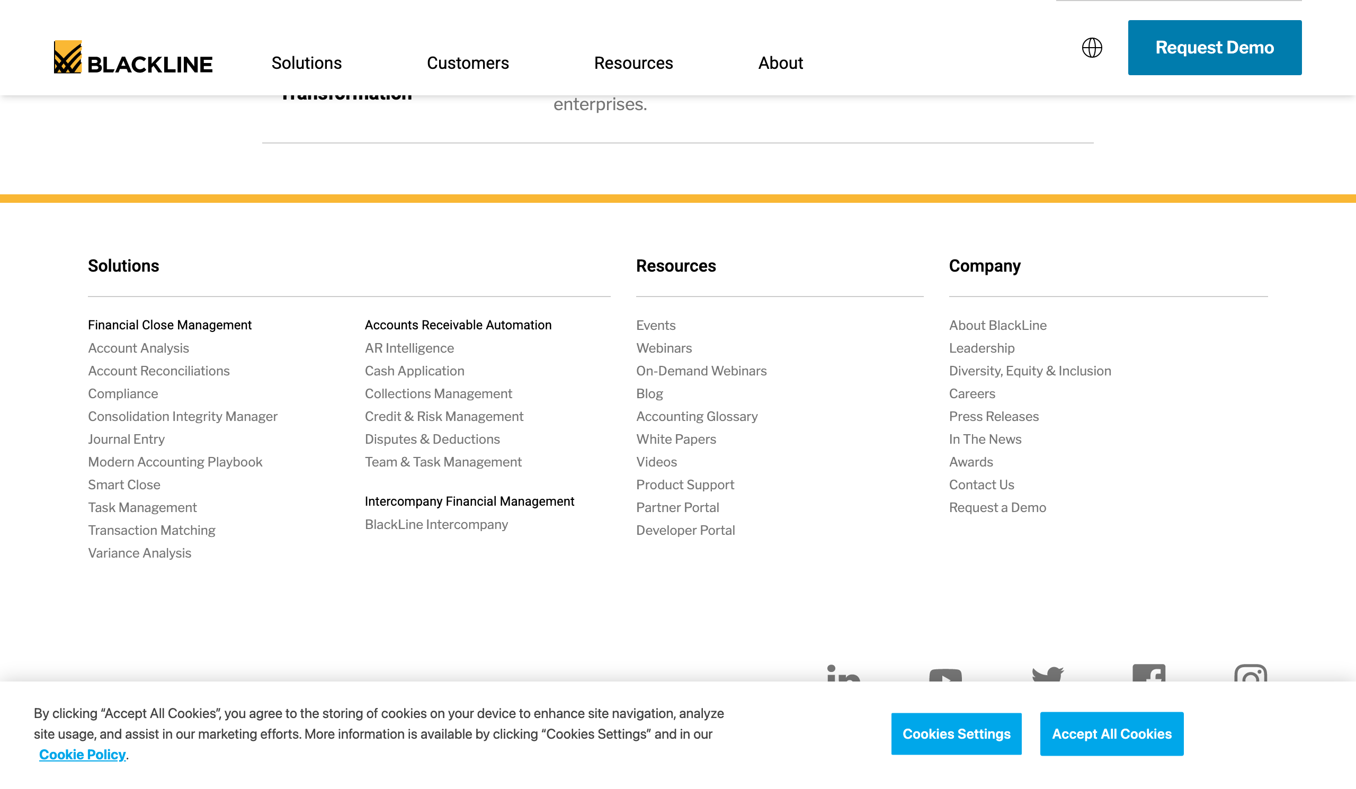Open Disputes & Deductions link

(x=432, y=439)
